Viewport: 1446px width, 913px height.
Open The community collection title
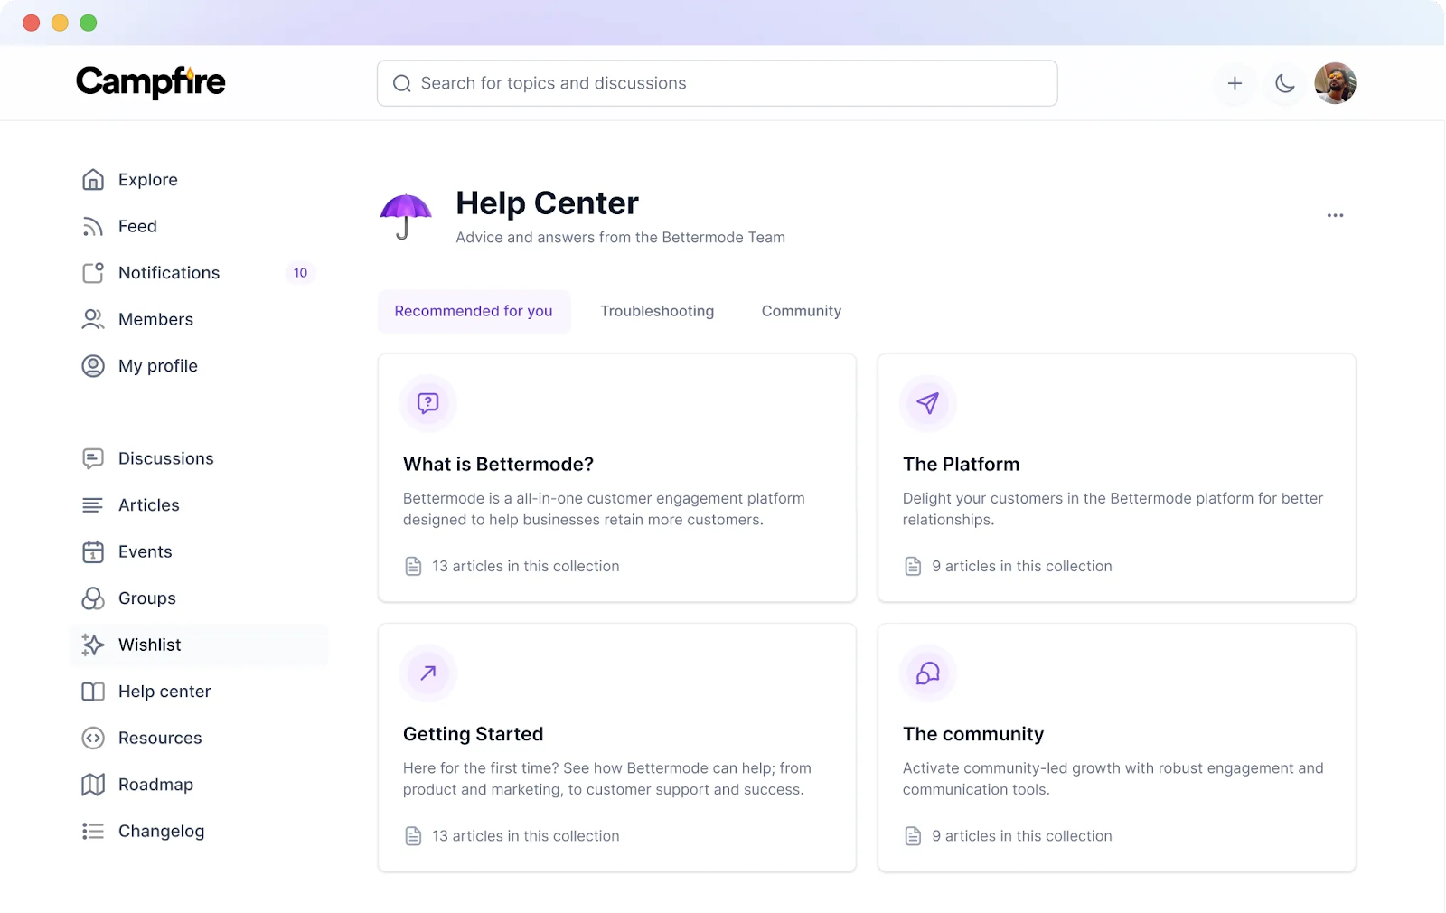972,734
